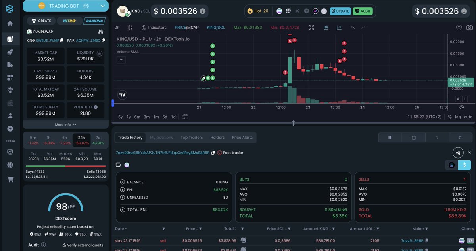Close the maker wallet detail panel

coord(469,153)
